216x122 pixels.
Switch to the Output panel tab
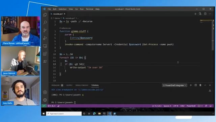[x=69, y=85]
